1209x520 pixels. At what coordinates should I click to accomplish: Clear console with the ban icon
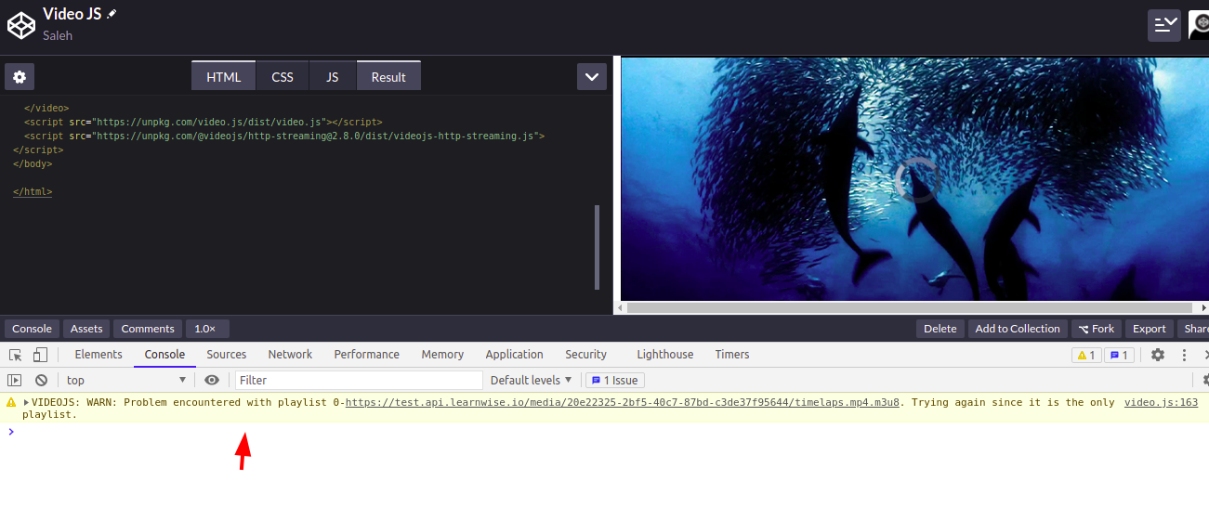tap(41, 380)
